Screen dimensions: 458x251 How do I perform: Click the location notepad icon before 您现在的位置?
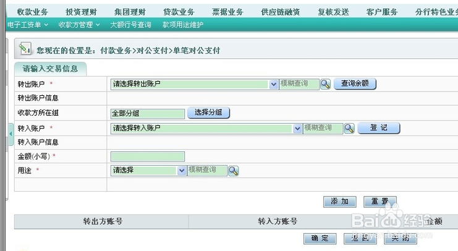[25, 49]
